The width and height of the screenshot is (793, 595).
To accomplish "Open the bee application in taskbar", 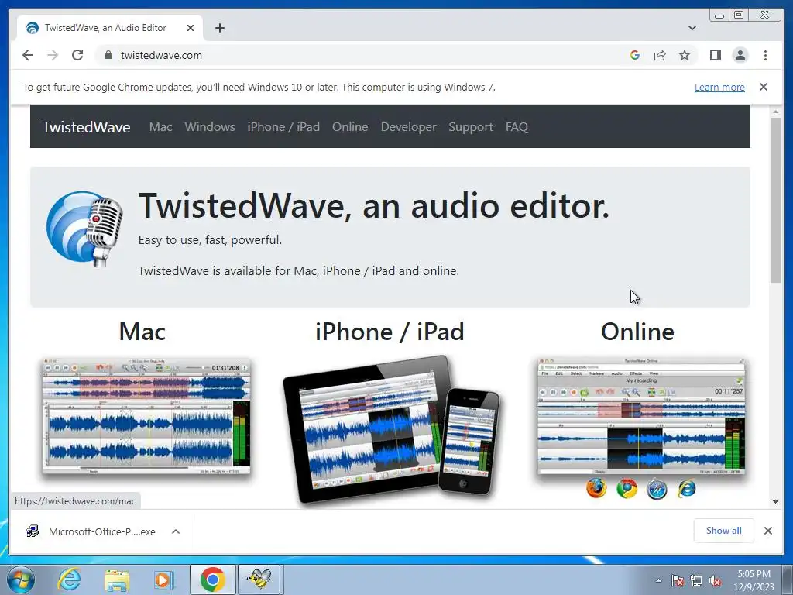I will [x=259, y=580].
